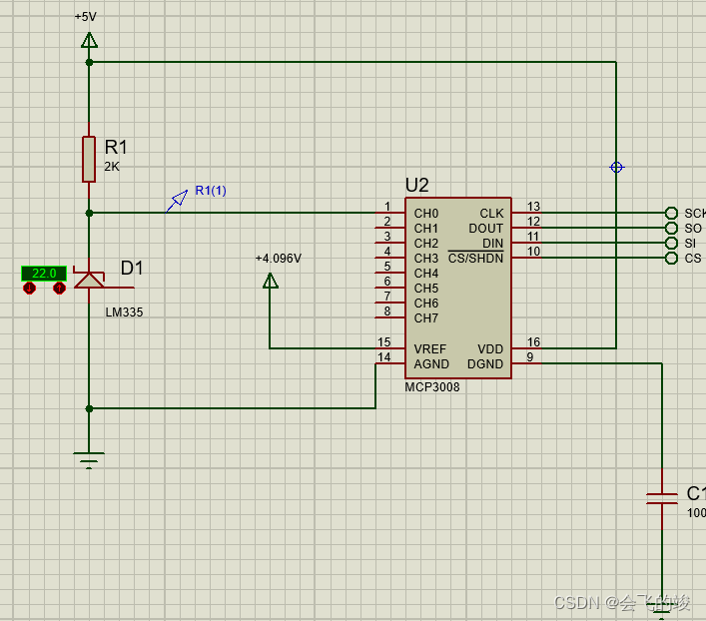The width and height of the screenshot is (706, 621).
Task: Click the SI terminal circle
Action: click(x=671, y=244)
